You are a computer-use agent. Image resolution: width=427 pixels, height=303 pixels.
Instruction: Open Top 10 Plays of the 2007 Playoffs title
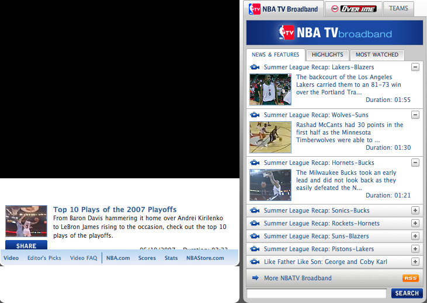[x=114, y=210]
